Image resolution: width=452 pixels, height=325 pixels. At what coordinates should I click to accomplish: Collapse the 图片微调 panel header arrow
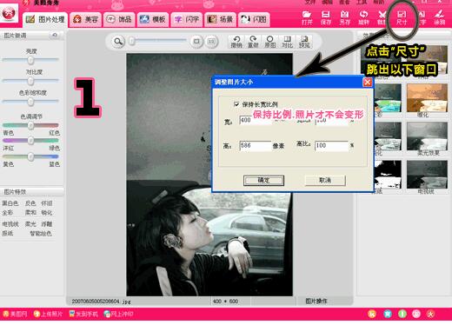54,36
